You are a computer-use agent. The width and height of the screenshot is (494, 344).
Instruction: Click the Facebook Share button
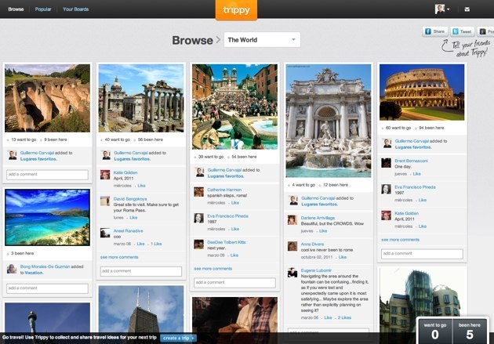click(435, 31)
